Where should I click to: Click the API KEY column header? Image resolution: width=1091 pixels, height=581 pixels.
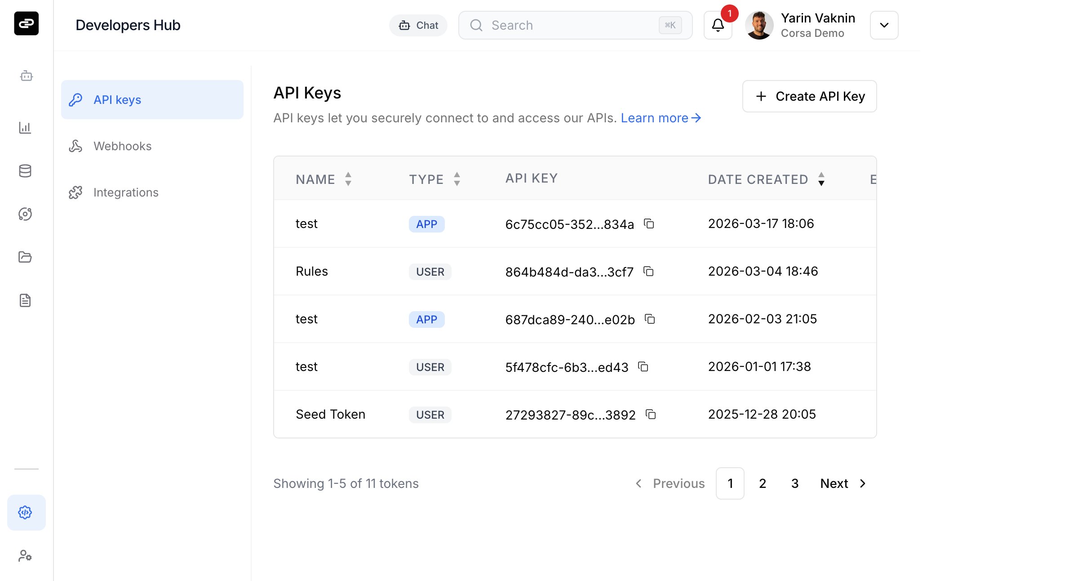[532, 178]
